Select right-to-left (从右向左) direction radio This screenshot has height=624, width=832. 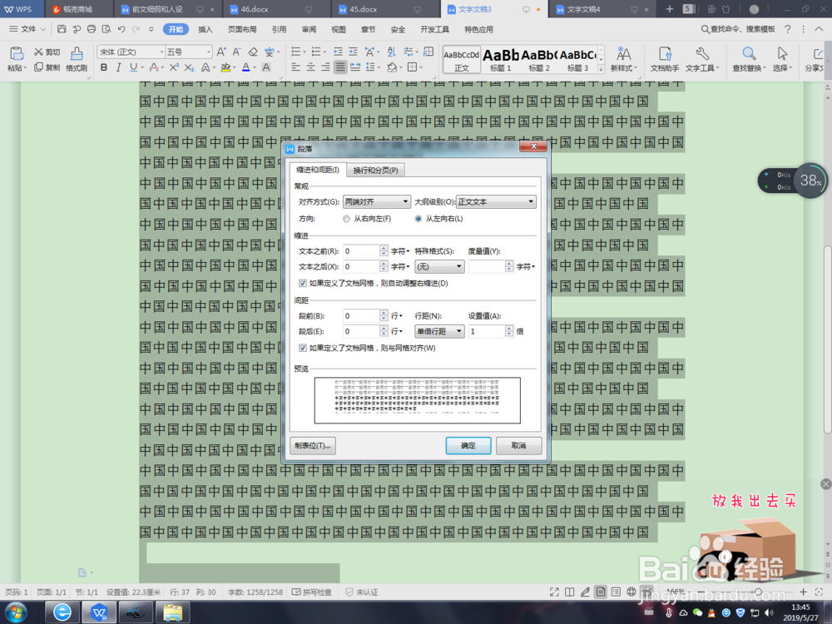(346, 219)
